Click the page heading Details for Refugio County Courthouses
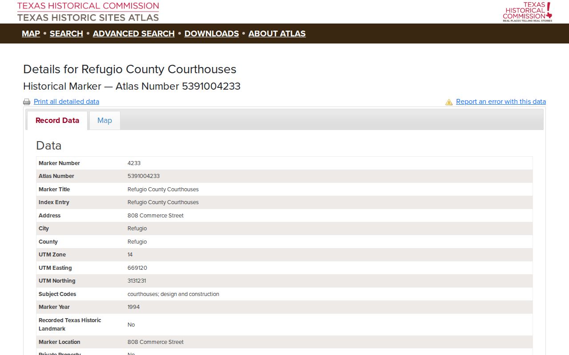The height and width of the screenshot is (355, 569). click(x=130, y=69)
